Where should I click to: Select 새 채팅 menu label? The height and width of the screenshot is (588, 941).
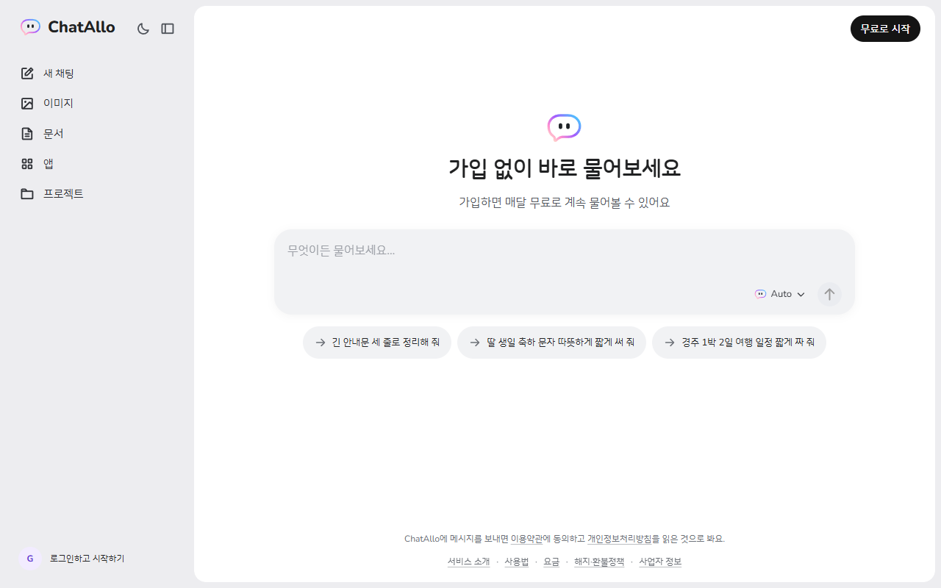tap(59, 73)
